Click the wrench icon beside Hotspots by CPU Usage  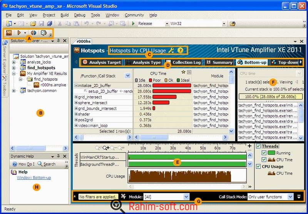tap(171, 50)
